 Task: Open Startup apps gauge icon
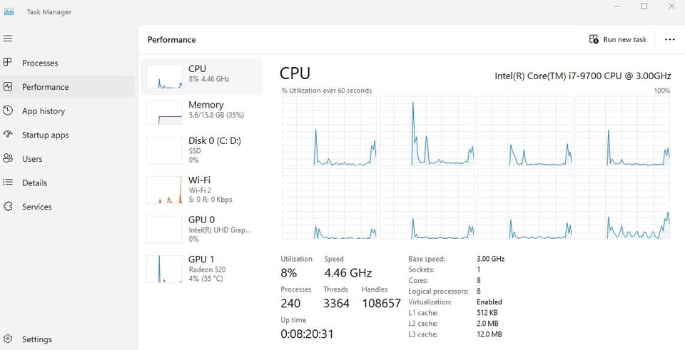click(7, 135)
